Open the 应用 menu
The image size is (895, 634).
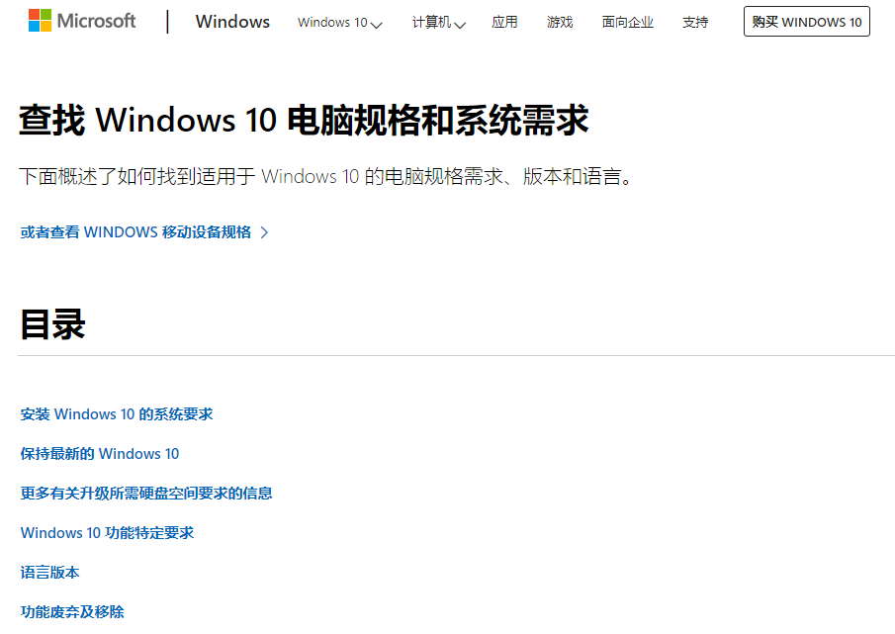505,22
